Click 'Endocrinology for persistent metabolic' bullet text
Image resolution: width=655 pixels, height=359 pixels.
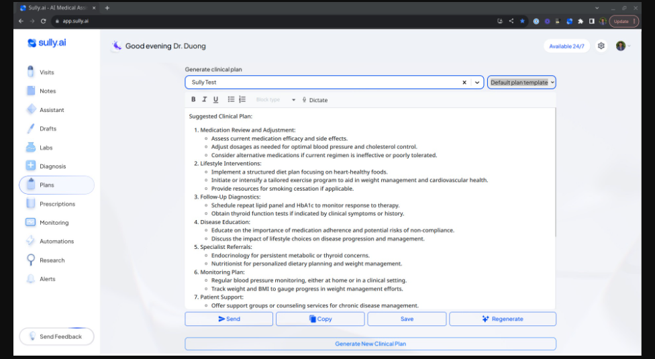[291, 255]
